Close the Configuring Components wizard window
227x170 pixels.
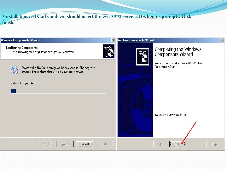(113, 40)
